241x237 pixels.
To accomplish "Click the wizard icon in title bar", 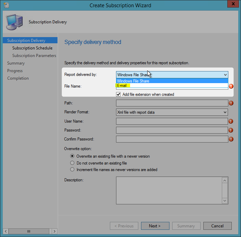I will click(7, 5).
